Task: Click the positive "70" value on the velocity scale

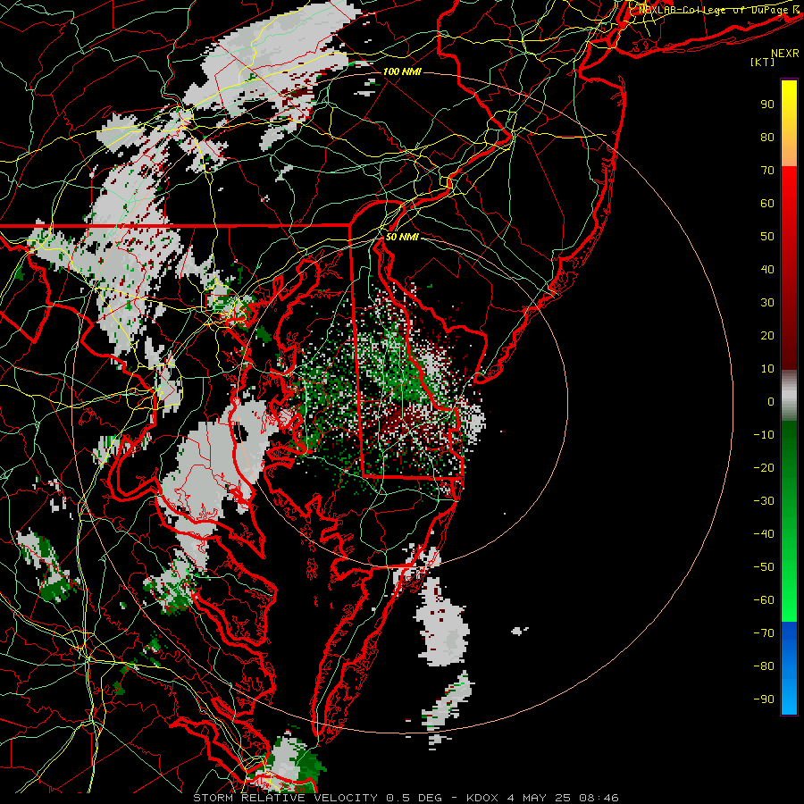Action: pyautogui.click(x=767, y=171)
